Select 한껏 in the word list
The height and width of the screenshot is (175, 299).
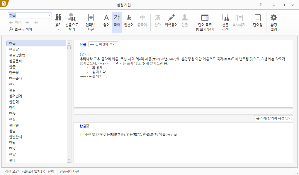36,108
